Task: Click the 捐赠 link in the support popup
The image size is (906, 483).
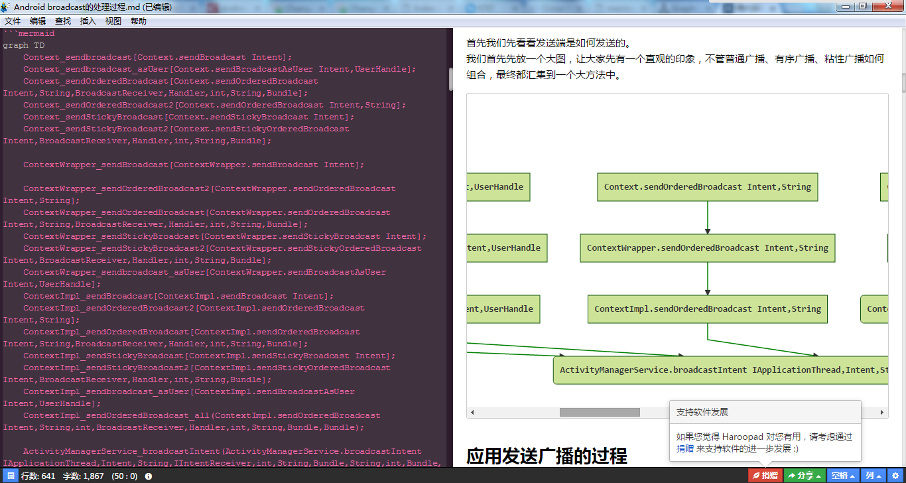Action: tap(685, 448)
